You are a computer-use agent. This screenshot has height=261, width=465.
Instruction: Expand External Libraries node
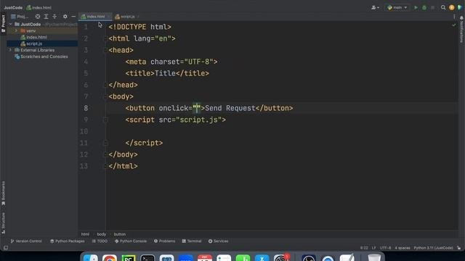(11, 50)
